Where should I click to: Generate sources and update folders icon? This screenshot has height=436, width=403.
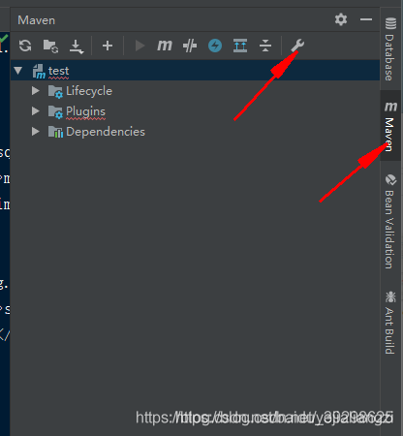pyautogui.click(x=50, y=46)
